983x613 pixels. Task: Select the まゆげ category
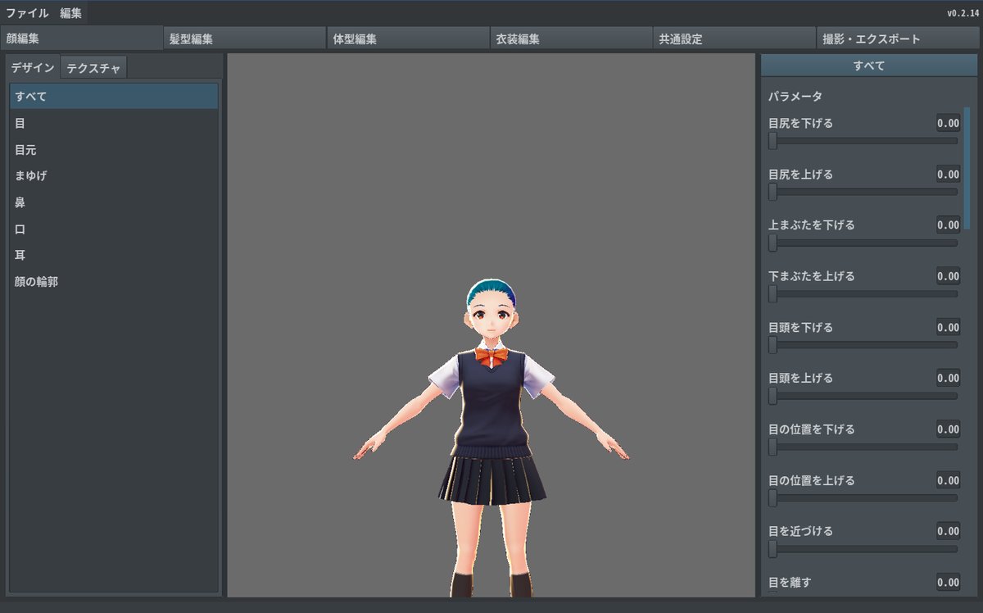(x=31, y=176)
